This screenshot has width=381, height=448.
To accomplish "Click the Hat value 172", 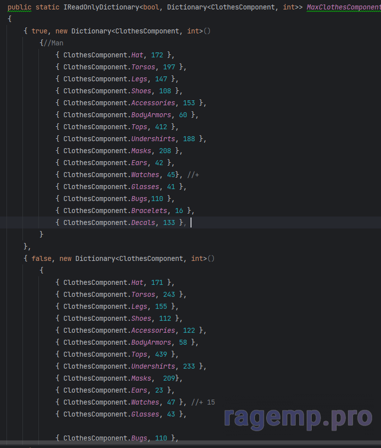I will coord(157,55).
